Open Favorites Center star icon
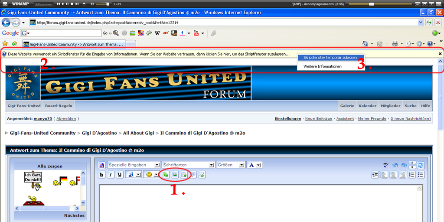 [5, 44]
